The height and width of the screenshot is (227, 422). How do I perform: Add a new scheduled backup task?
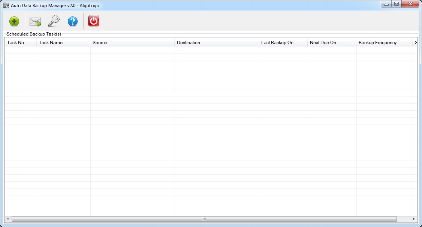tap(14, 21)
